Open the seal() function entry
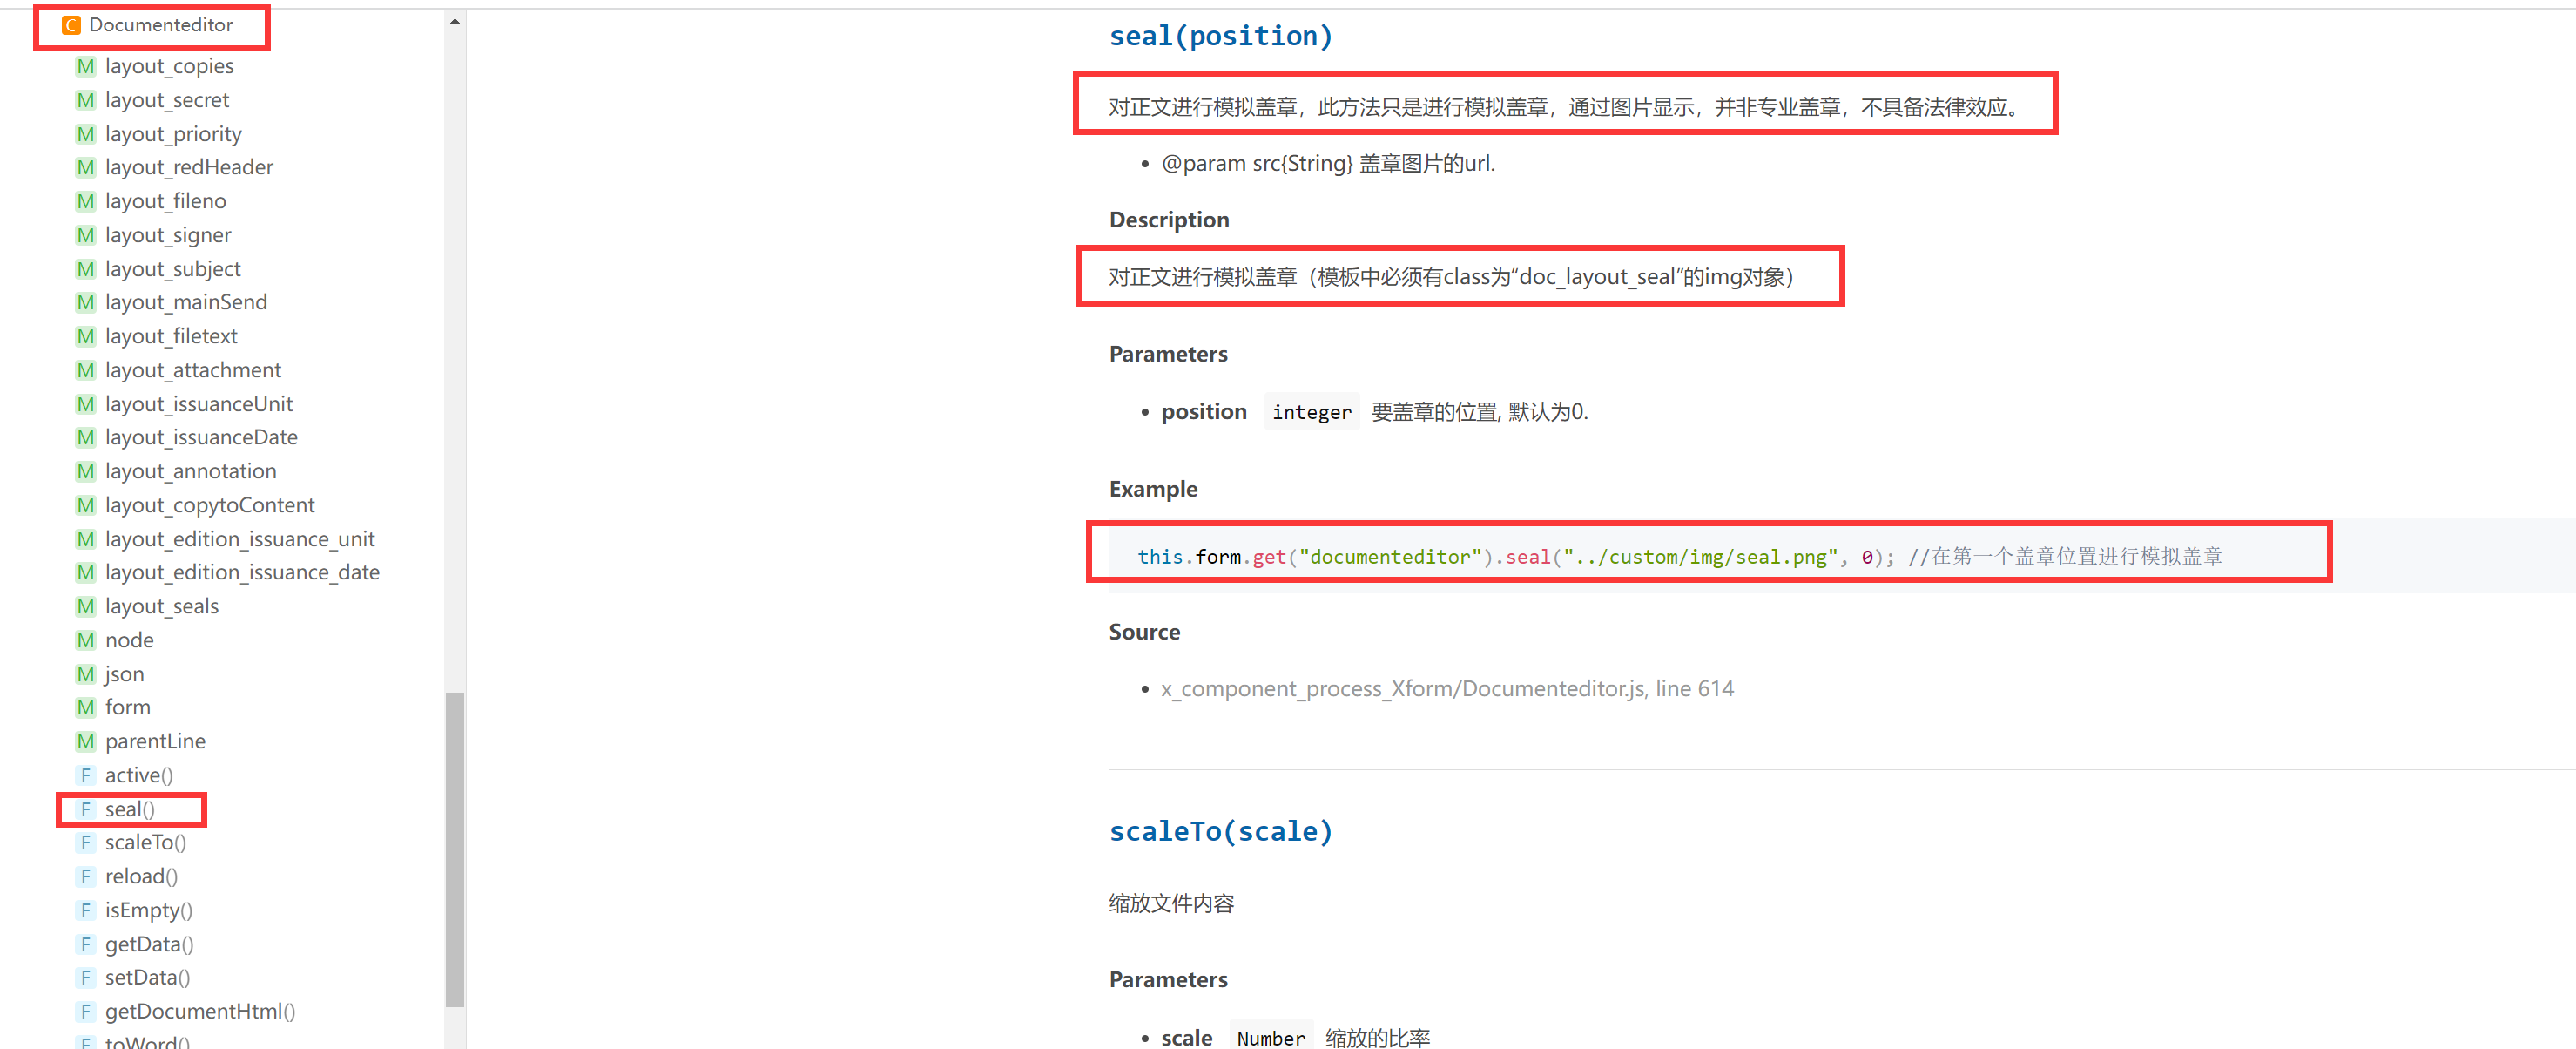 [130, 809]
